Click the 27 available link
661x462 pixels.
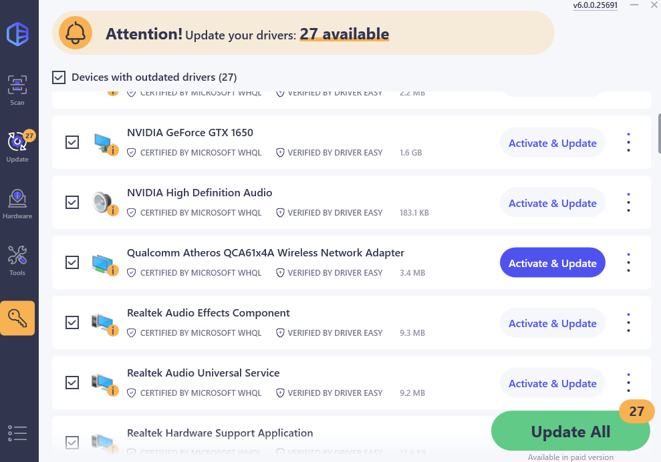(x=344, y=33)
